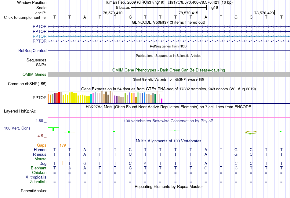Select the topmost RPTOR transcript label
This screenshot has width=290, height=198.
tap(39, 26)
